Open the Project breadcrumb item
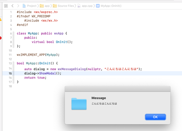 (x=32, y=6)
